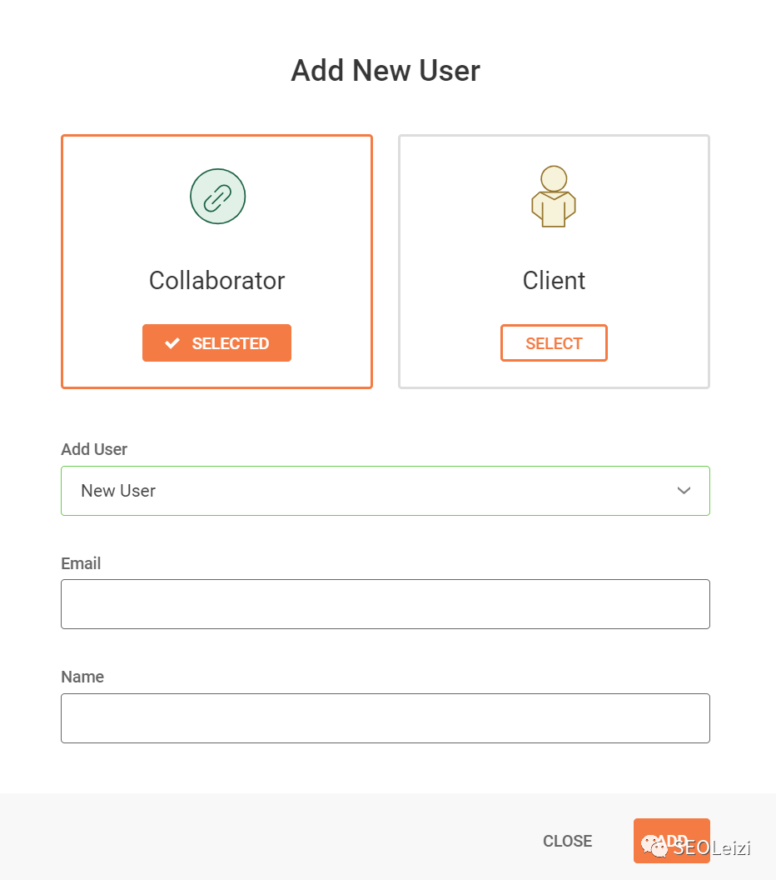
Task: Expand the New User chevron arrow
Action: [x=684, y=491]
